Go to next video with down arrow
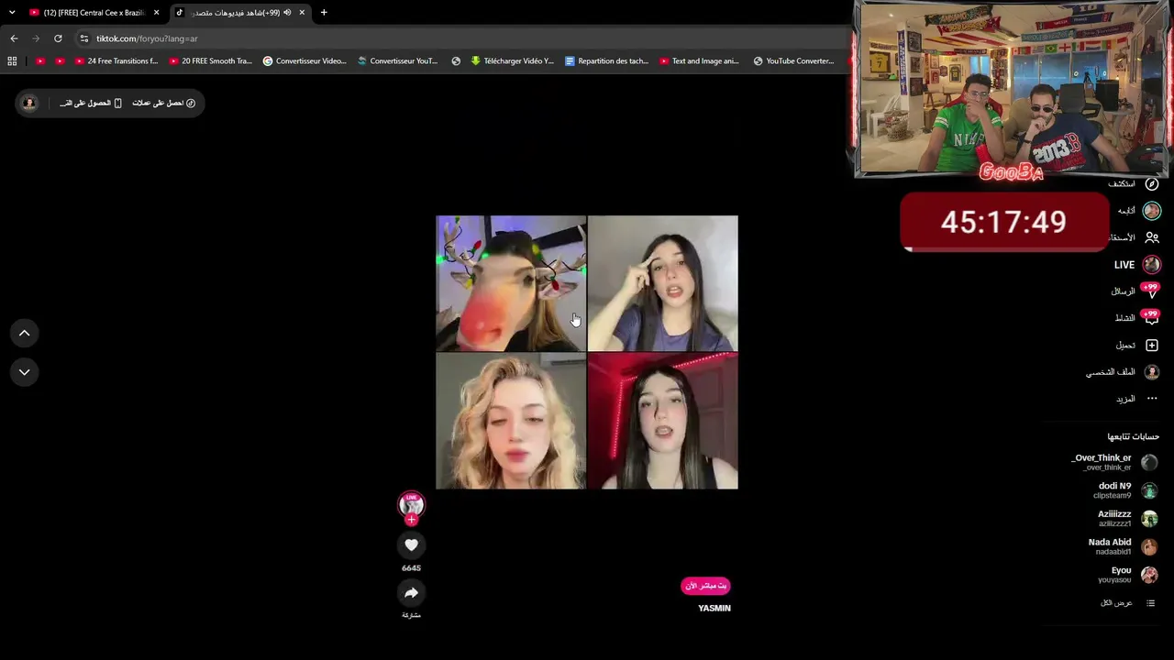Image resolution: width=1174 pixels, height=660 pixels. (x=25, y=372)
